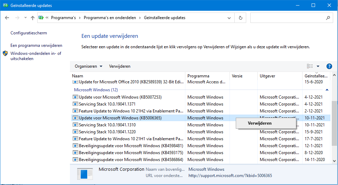Screen dimensions: 338x185
Task: Sort by the Programma column header
Action: pos(207,76)
